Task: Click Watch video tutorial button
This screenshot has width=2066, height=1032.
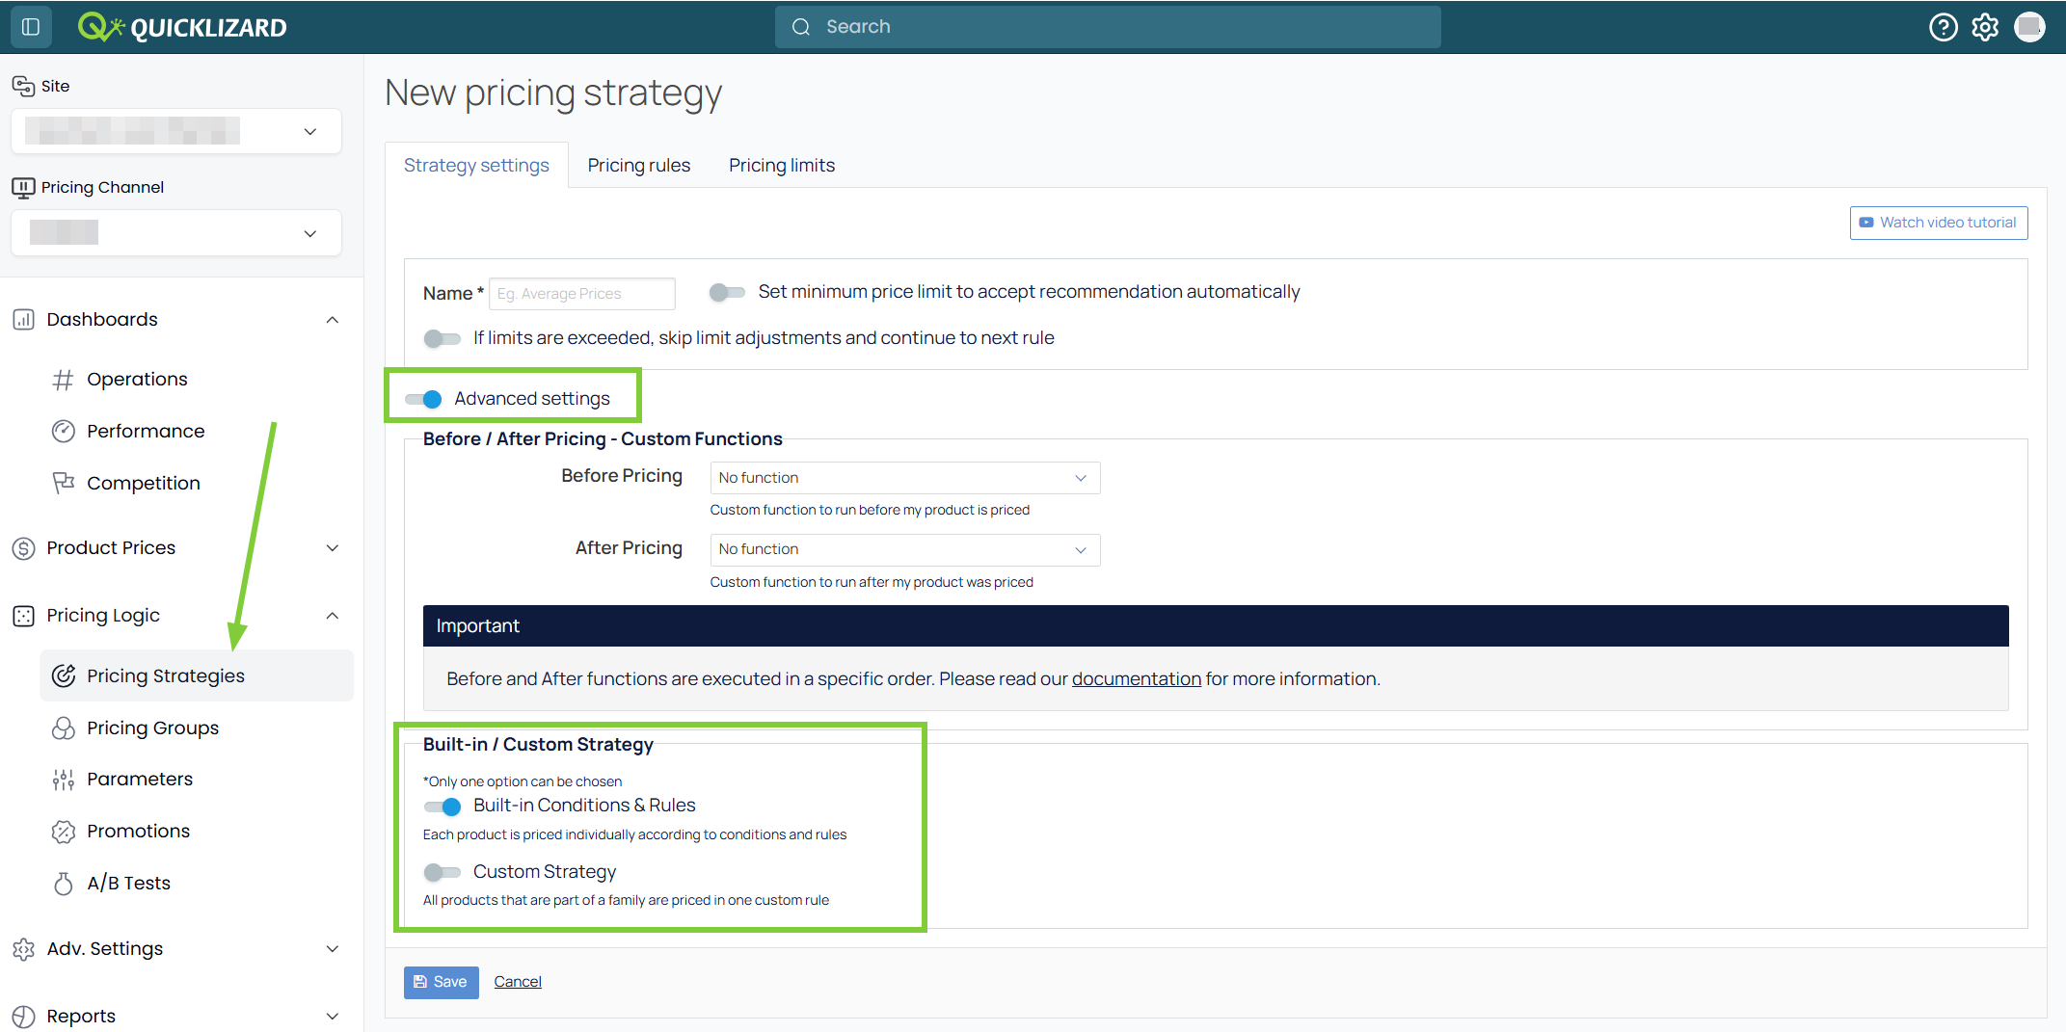Action: [1939, 223]
